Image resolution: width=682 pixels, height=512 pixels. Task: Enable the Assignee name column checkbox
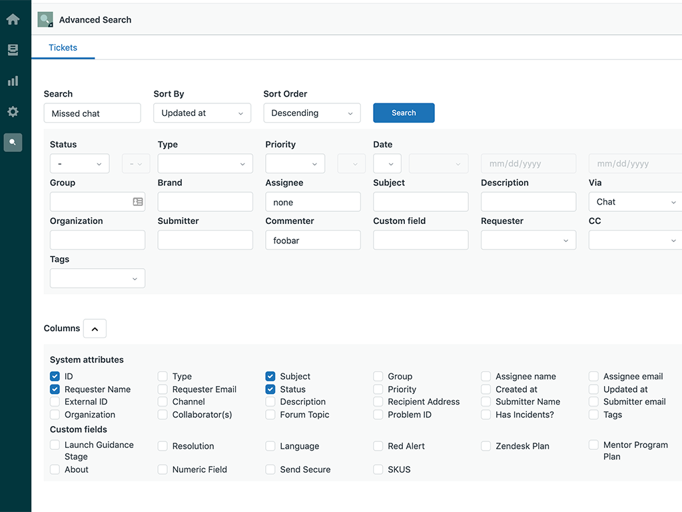[486, 377]
